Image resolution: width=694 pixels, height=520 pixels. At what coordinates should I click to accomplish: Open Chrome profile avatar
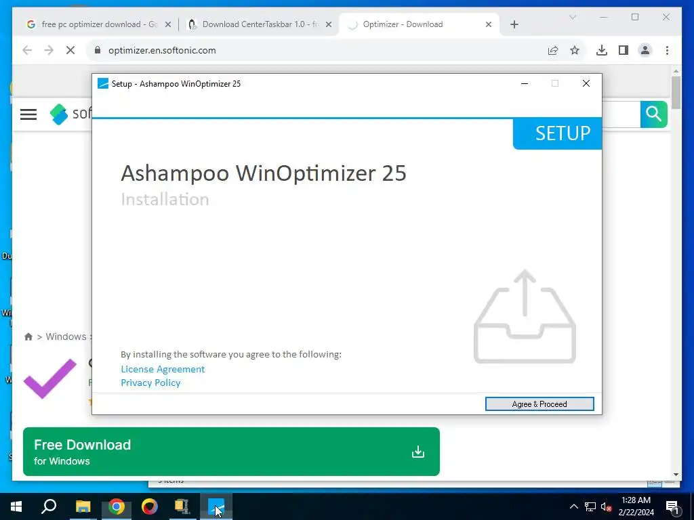pyautogui.click(x=645, y=50)
